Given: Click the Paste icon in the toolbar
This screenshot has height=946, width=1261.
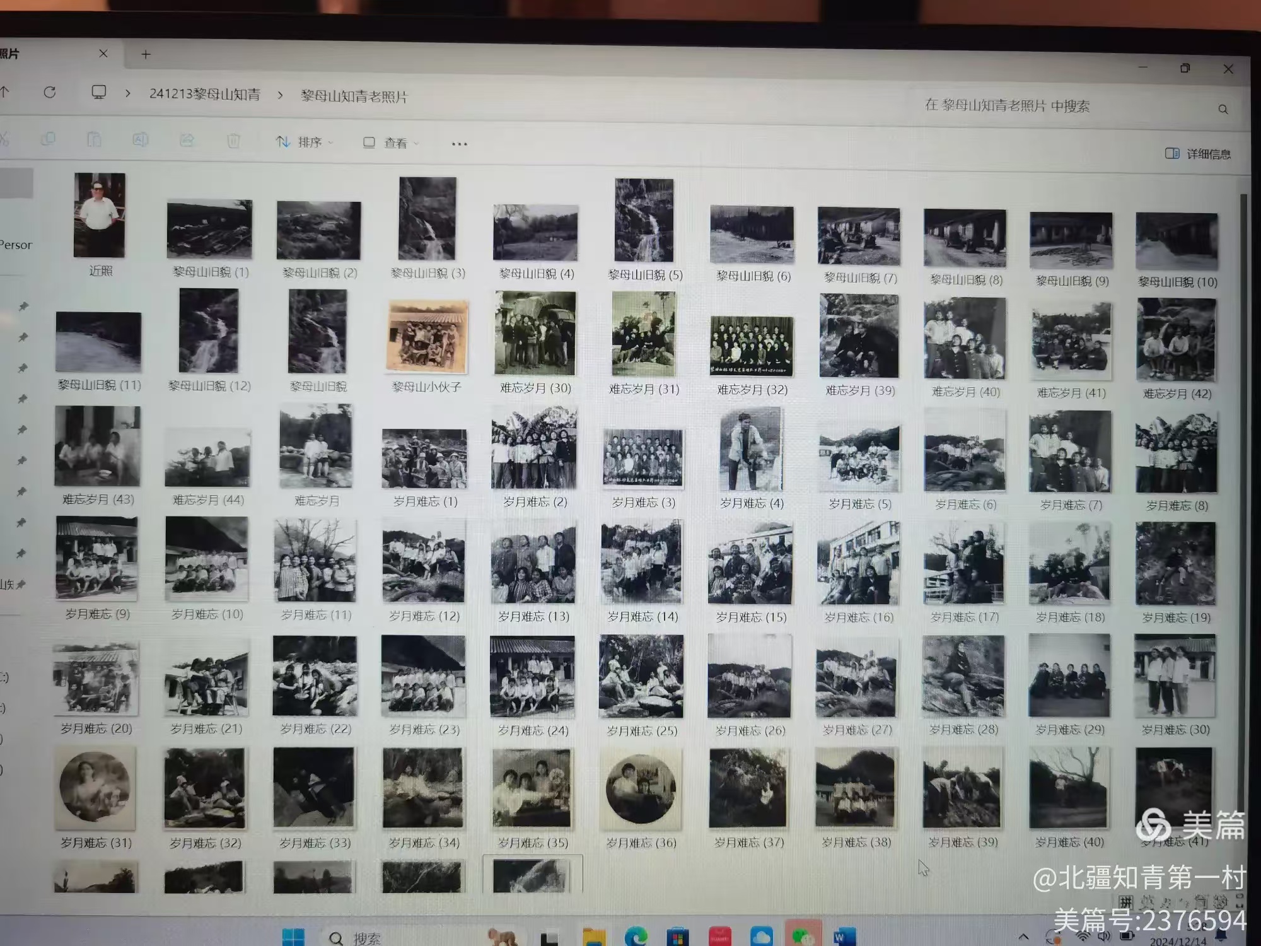Looking at the screenshot, I should (94, 139).
